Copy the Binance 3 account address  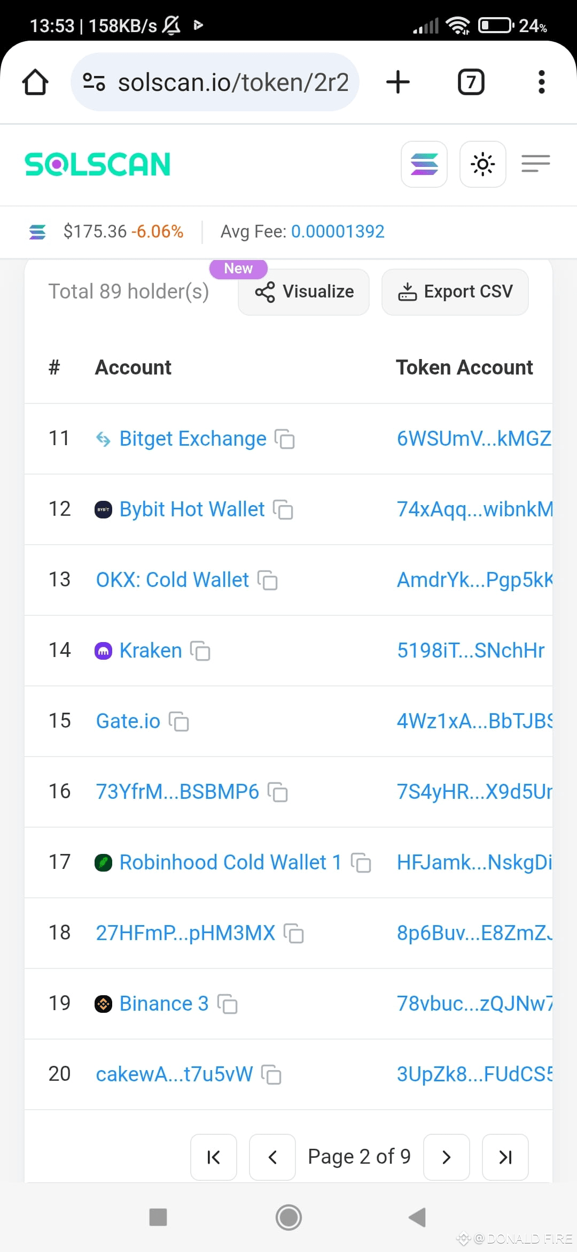point(228,1004)
